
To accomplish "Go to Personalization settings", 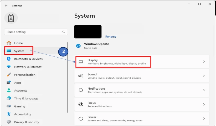I will coord(25,75).
